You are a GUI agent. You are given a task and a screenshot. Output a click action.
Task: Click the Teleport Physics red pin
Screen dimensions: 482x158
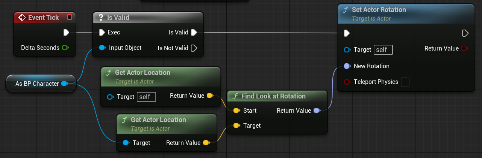point(347,82)
